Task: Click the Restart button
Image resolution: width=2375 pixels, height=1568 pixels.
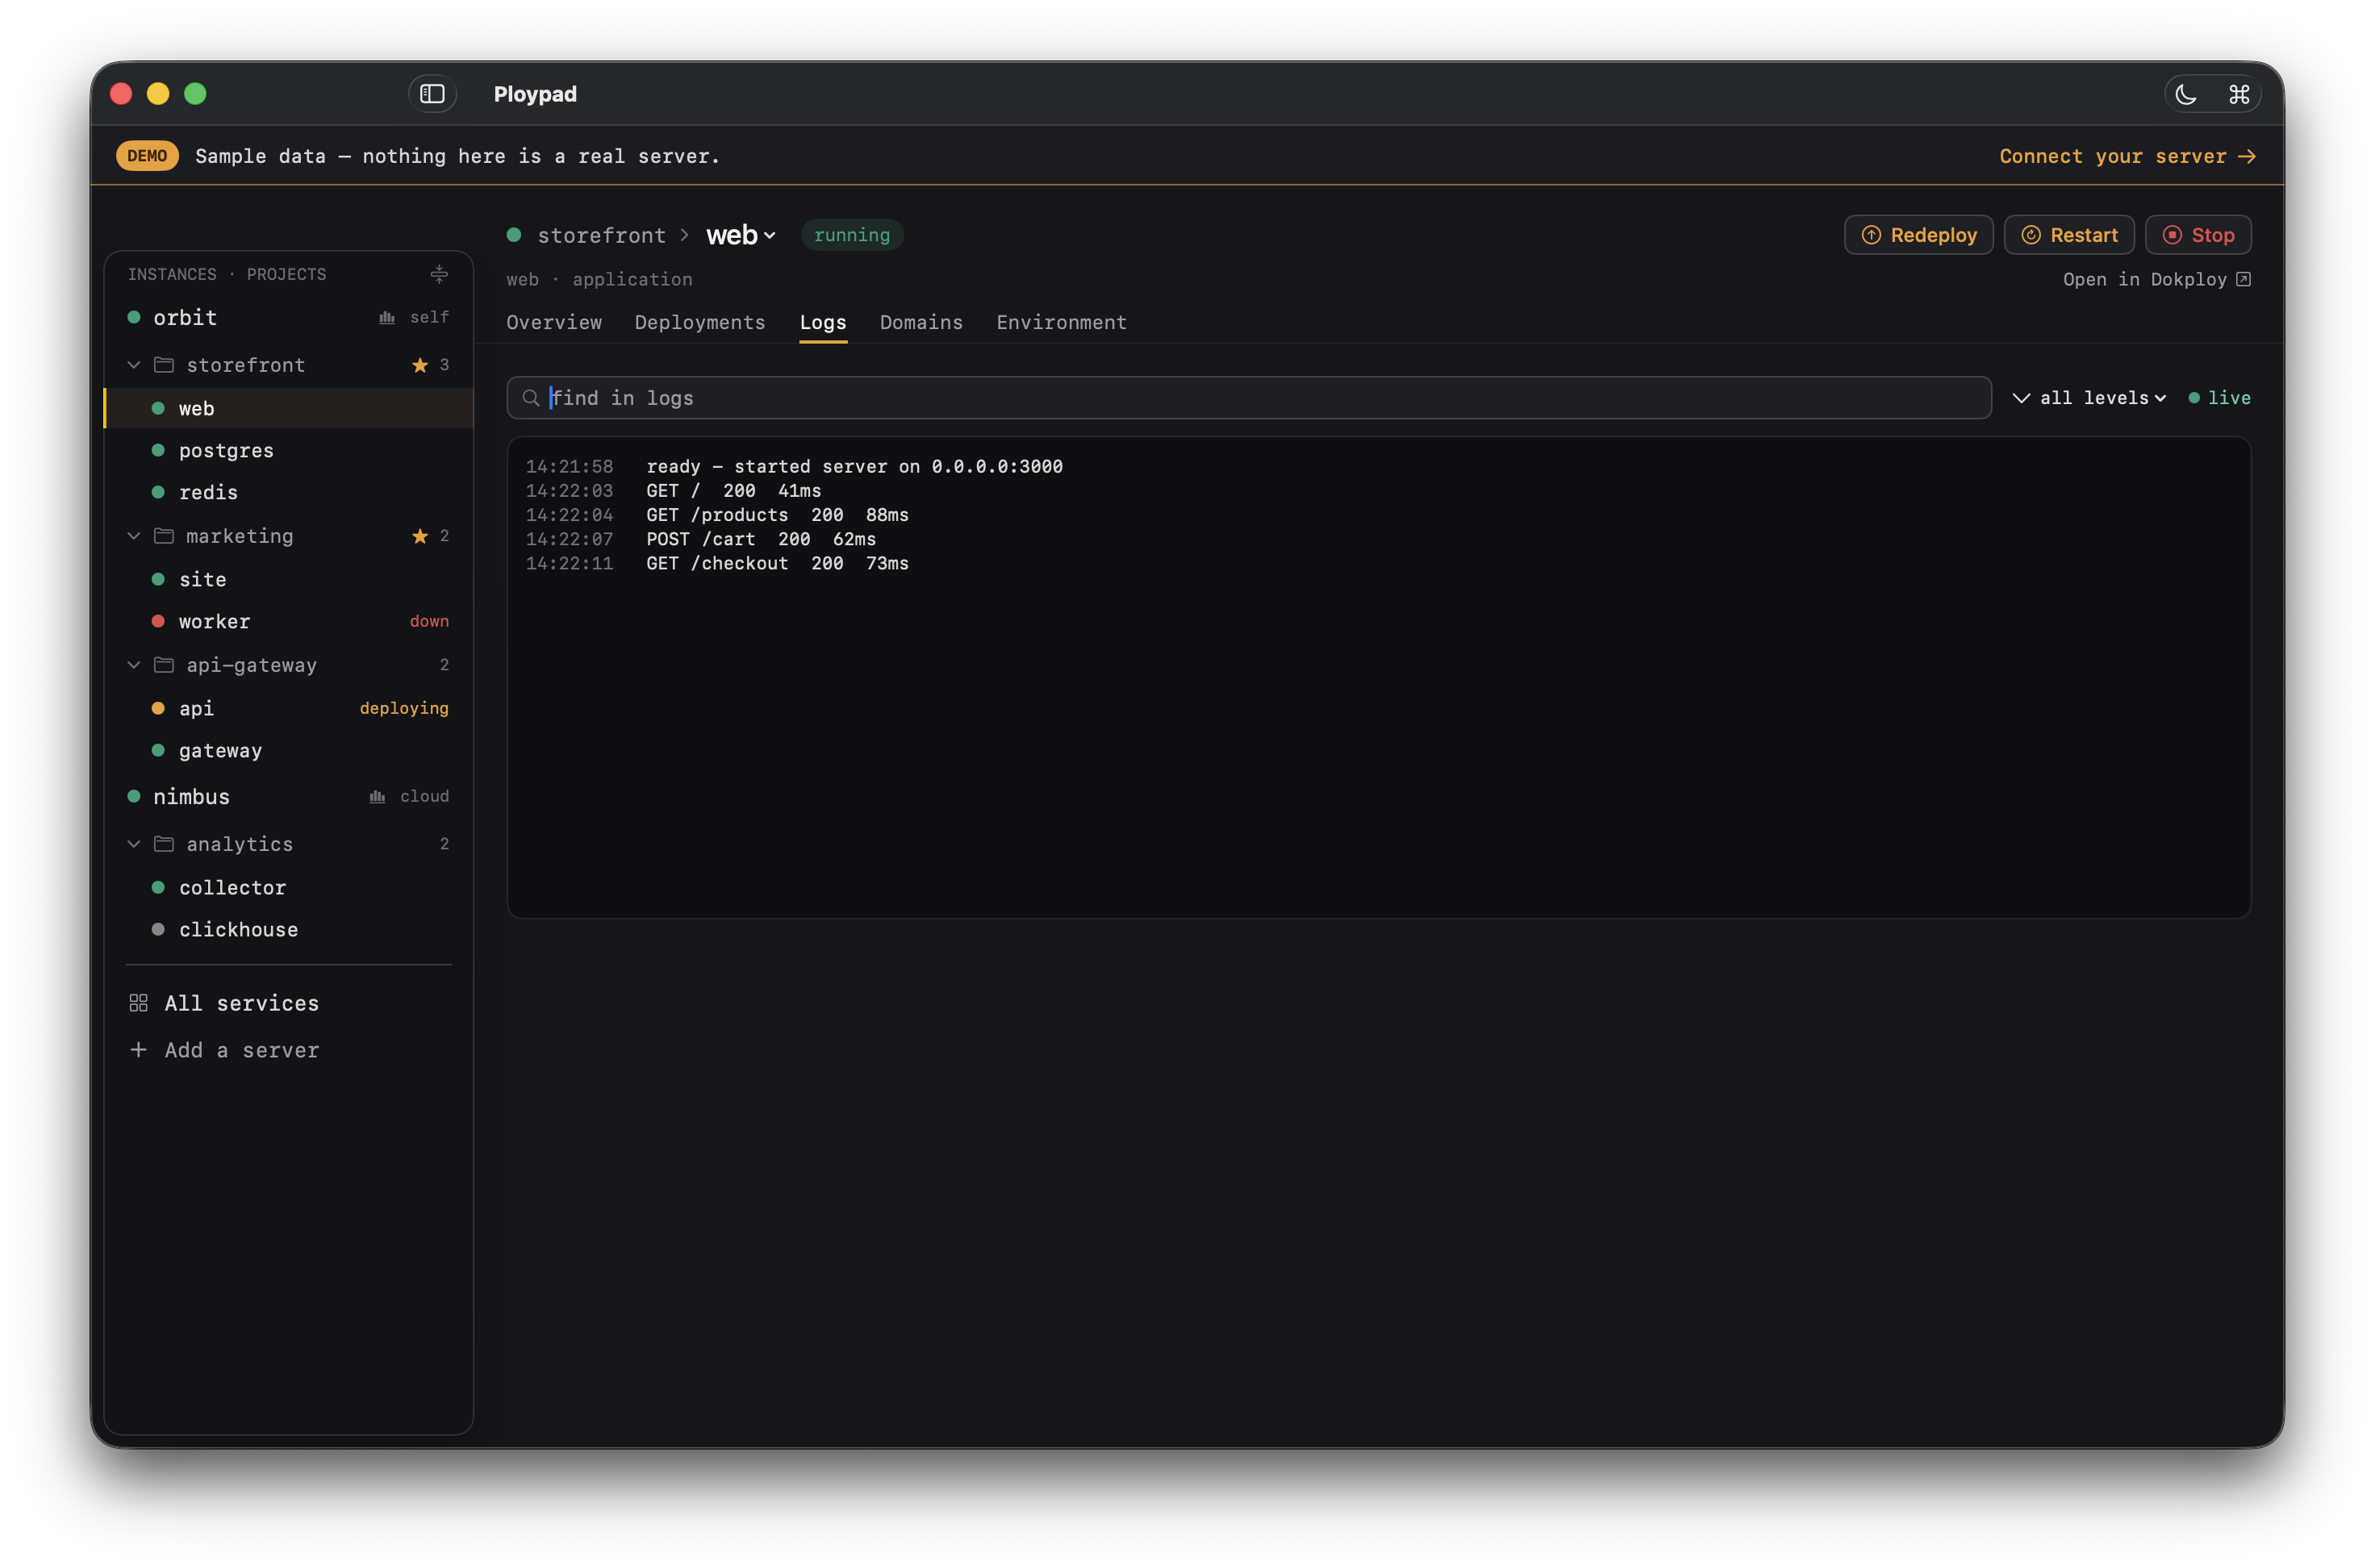Action: pyautogui.click(x=2069, y=235)
